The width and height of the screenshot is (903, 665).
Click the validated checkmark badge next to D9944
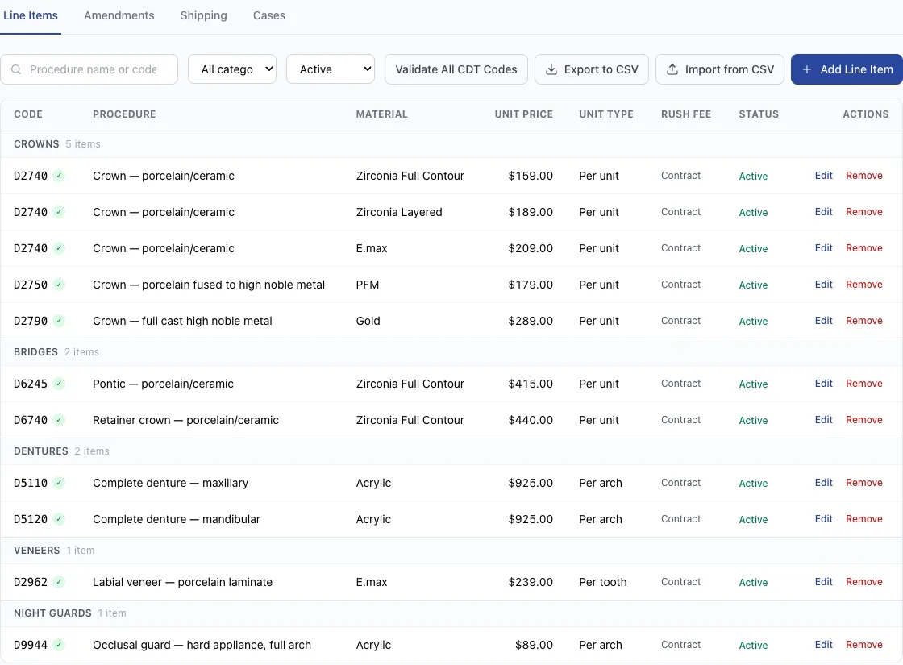click(x=59, y=644)
